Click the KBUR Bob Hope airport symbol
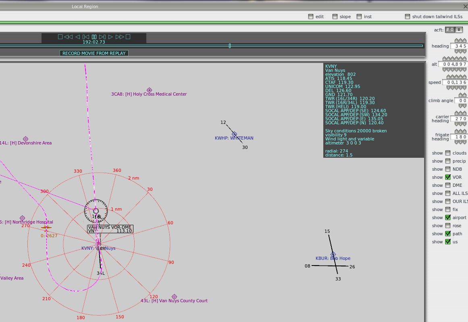The width and height of the screenshot is (468, 322). pos(333,254)
